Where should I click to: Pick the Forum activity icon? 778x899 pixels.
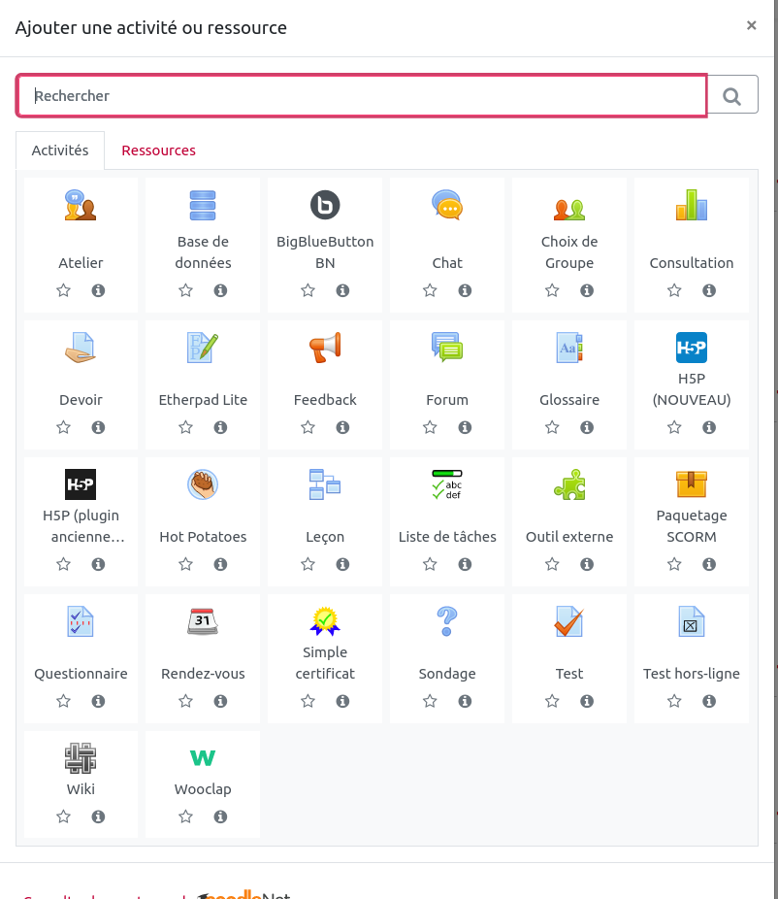447,347
